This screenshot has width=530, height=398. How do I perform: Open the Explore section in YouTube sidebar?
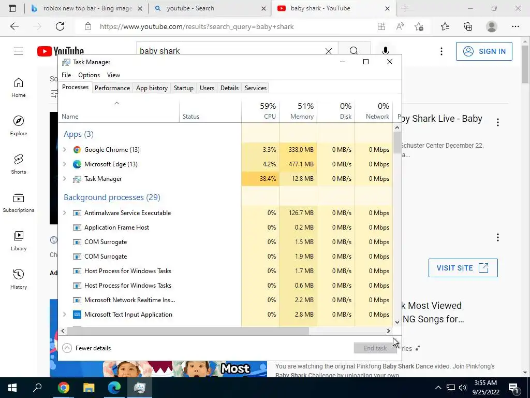[x=19, y=125]
